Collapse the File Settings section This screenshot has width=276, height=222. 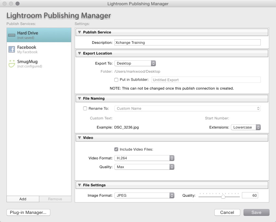pyautogui.click(x=80, y=185)
